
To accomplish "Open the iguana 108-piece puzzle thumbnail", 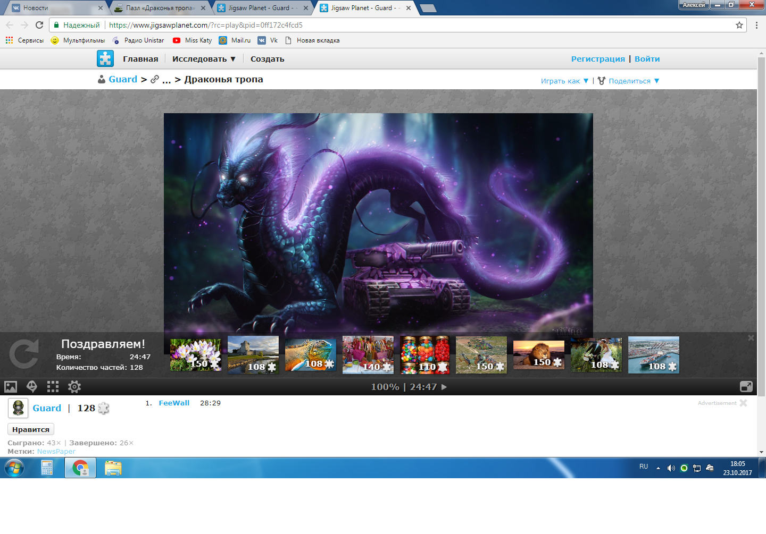I will point(311,354).
